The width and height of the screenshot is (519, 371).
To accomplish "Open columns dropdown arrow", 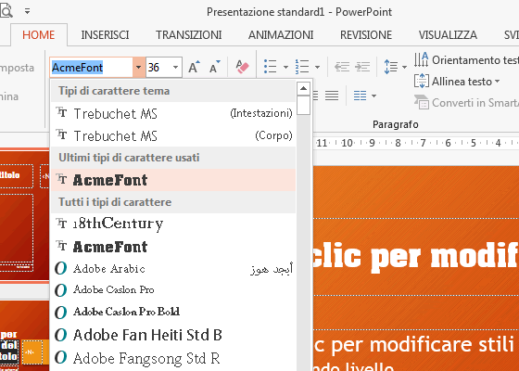I will coord(373,96).
